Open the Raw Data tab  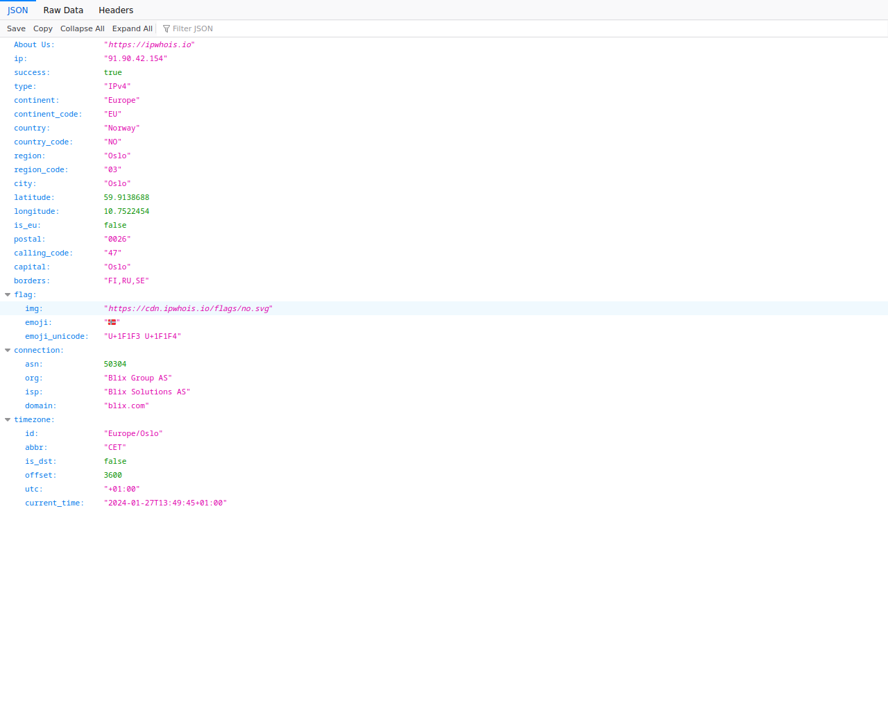(63, 10)
